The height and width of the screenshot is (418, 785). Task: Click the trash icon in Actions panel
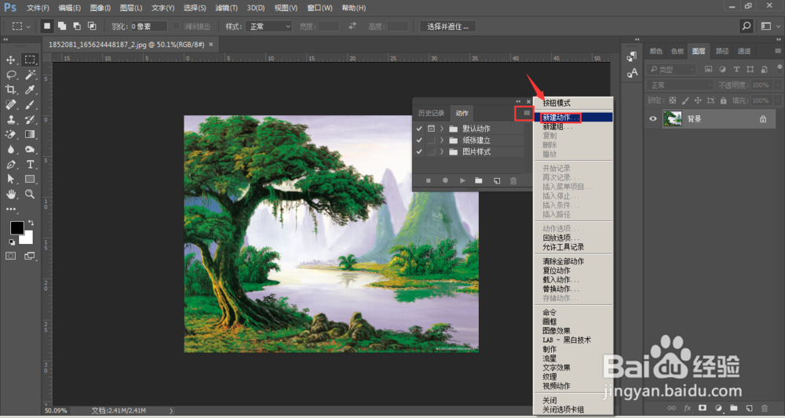coord(513,181)
